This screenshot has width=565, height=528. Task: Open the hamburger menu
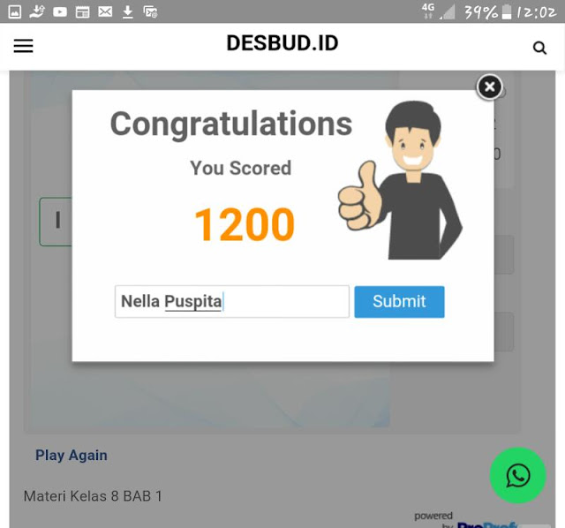(24, 46)
